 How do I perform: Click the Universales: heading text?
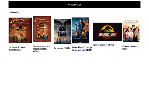pos(14,12)
